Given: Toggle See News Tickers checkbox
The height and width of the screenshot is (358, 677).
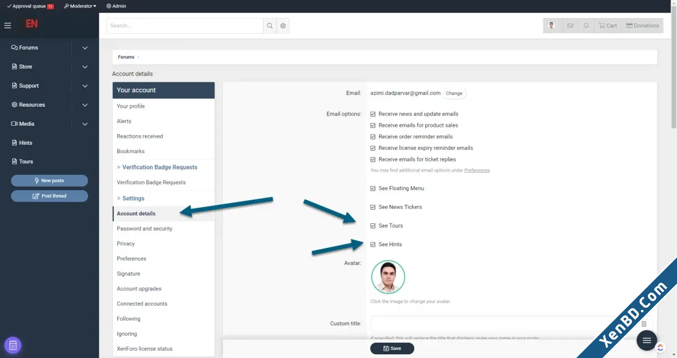Looking at the screenshot, I should [x=373, y=207].
